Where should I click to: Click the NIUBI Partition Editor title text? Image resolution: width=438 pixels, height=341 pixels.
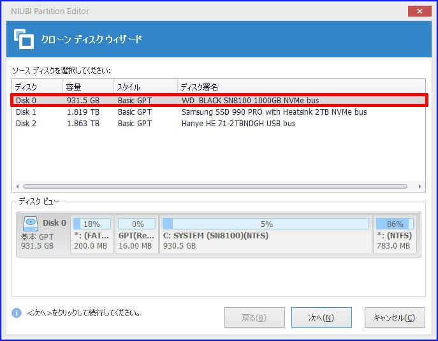[x=50, y=11]
